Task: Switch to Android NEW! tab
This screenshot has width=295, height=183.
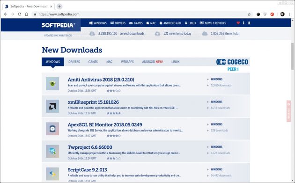Action: [152, 62]
